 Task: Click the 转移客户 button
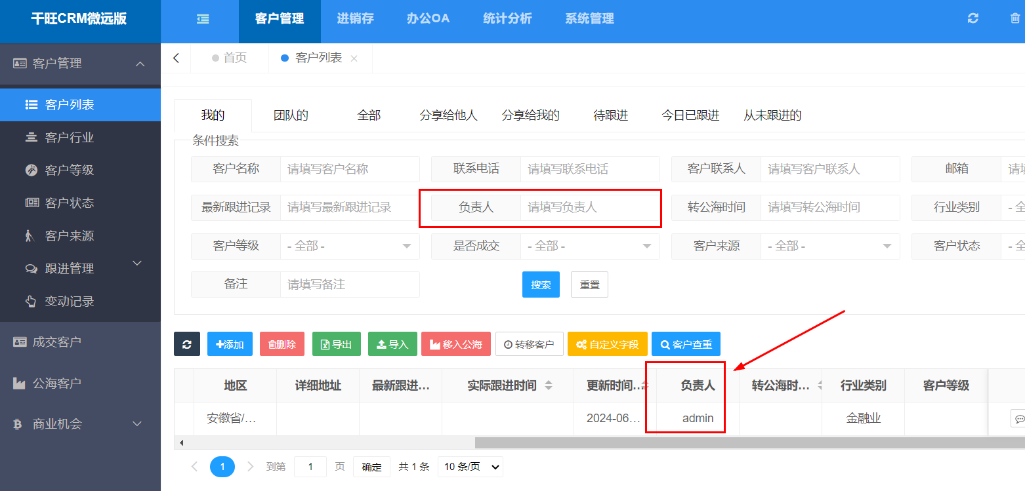[529, 344]
